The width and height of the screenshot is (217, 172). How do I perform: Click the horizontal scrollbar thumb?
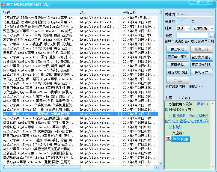pyautogui.click(x=43, y=168)
